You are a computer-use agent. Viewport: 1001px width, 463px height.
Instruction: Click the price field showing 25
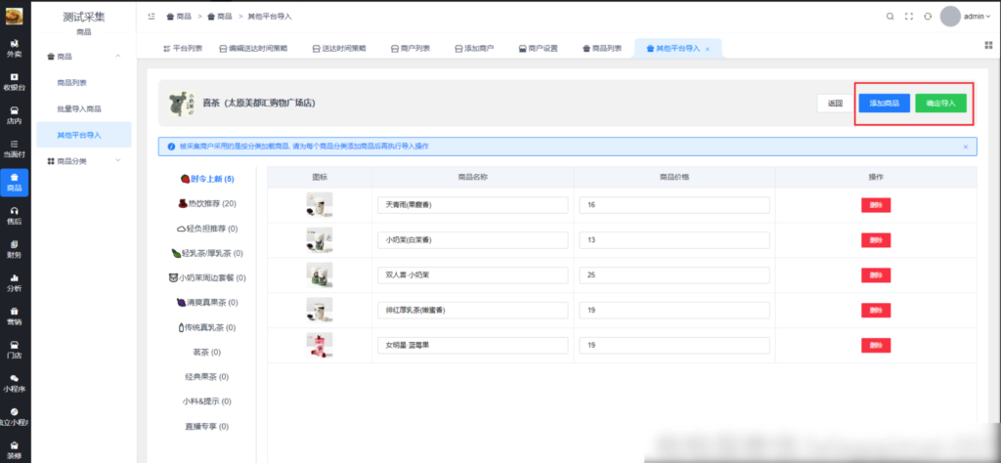click(674, 274)
